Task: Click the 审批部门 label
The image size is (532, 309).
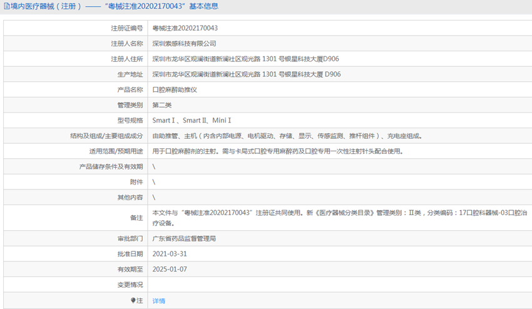Action: [130, 239]
